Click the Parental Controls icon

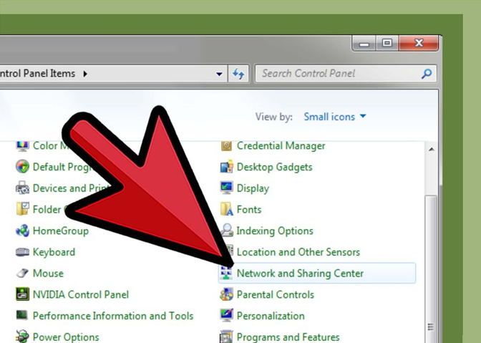coord(226,294)
